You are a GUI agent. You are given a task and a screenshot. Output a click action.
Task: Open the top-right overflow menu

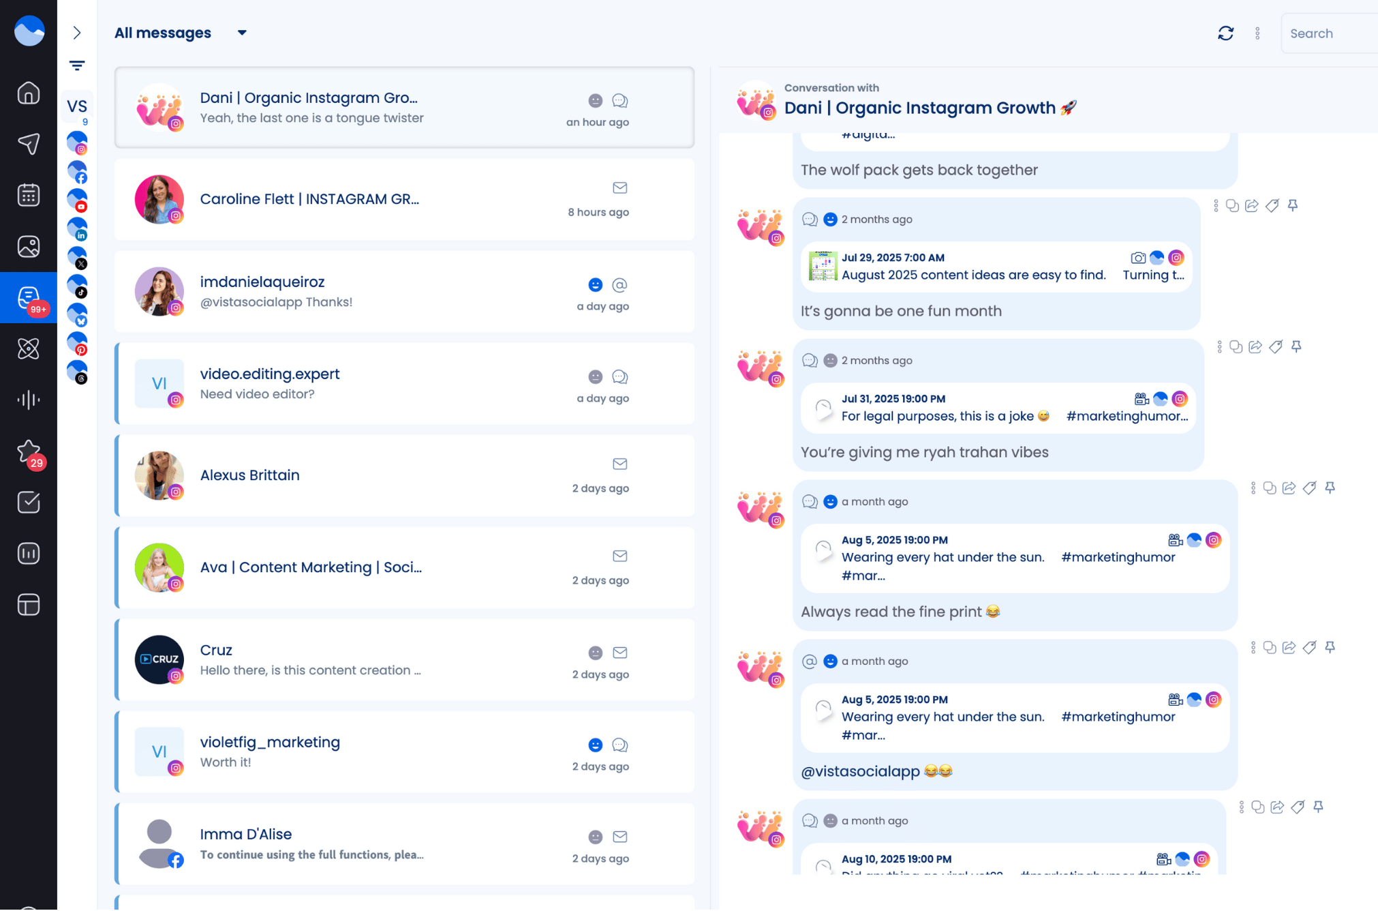pyautogui.click(x=1257, y=33)
